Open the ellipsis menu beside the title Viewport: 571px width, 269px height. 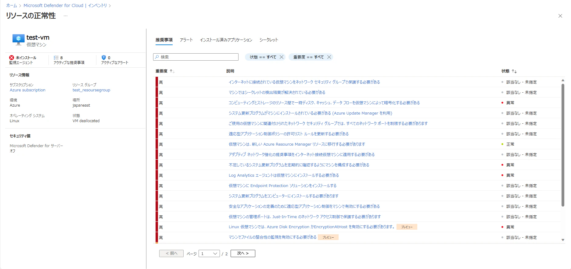coord(66,16)
